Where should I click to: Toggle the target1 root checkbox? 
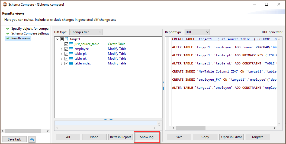click(62, 39)
